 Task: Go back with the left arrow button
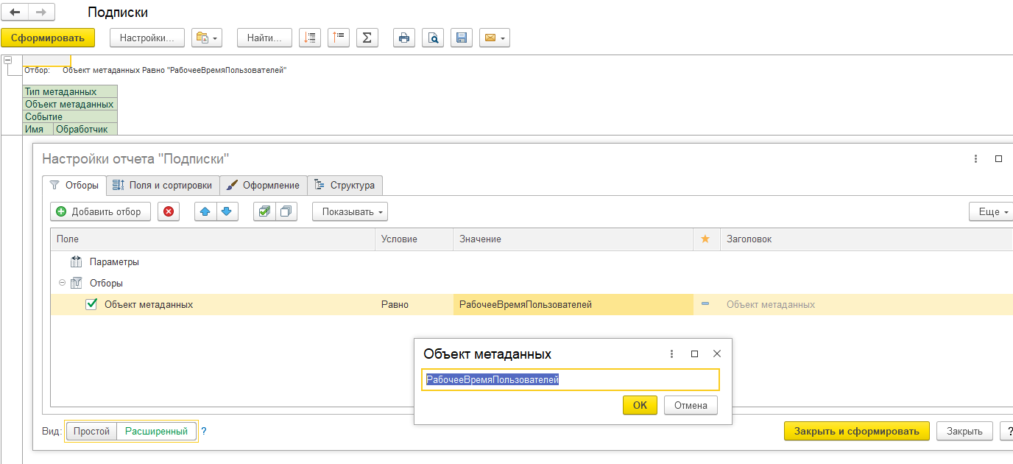[x=15, y=13]
